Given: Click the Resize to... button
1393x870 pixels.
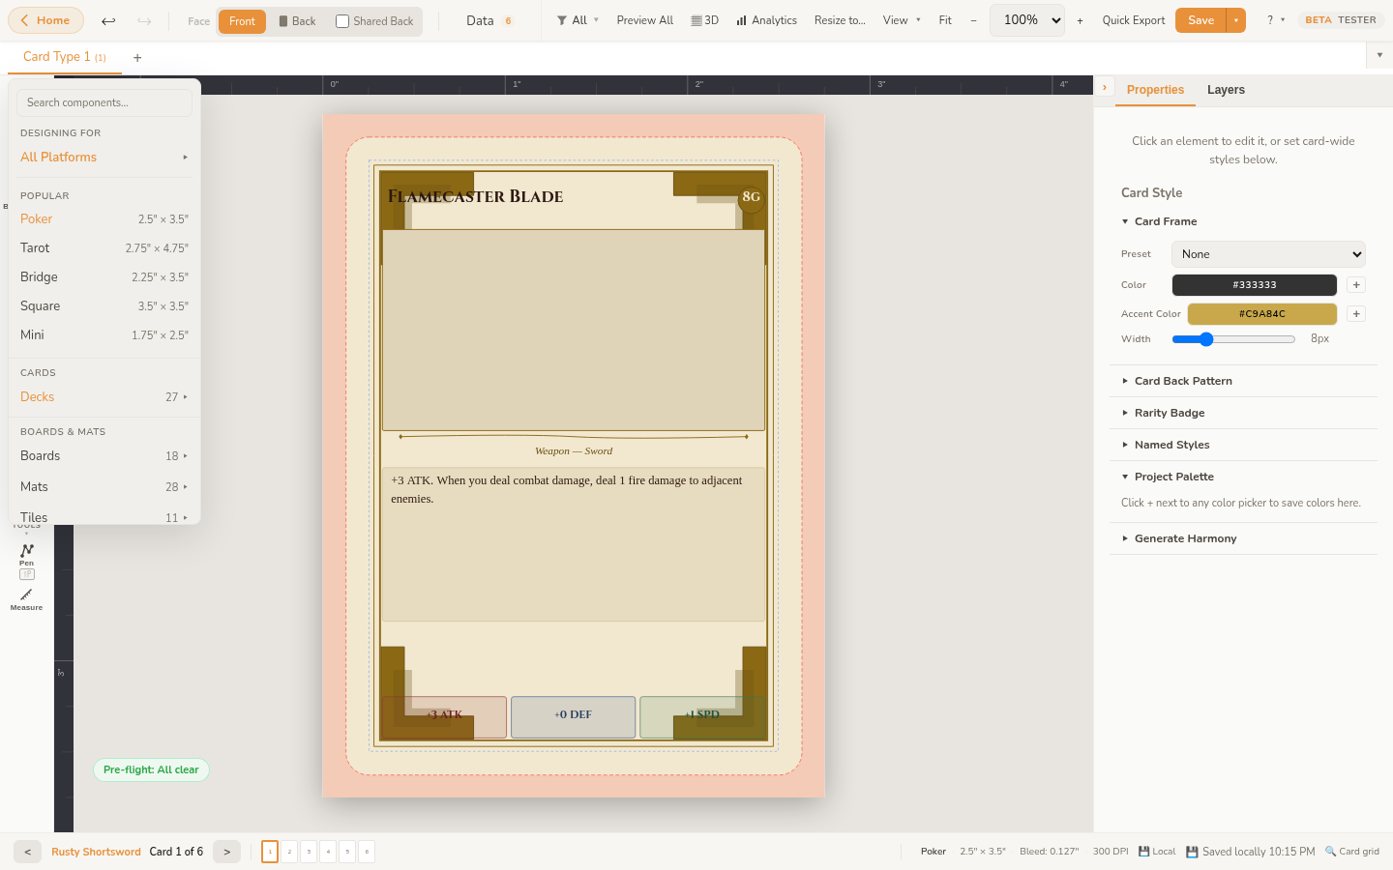Looking at the screenshot, I should pyautogui.click(x=840, y=20).
